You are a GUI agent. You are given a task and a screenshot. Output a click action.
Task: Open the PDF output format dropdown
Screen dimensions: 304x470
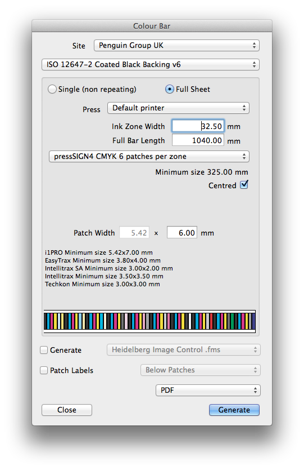208,391
